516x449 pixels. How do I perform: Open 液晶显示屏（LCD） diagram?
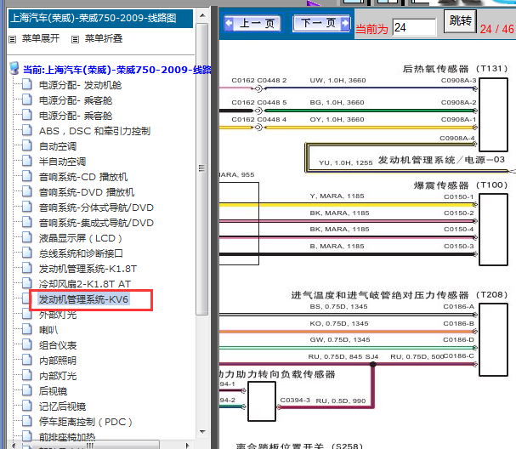point(81,238)
